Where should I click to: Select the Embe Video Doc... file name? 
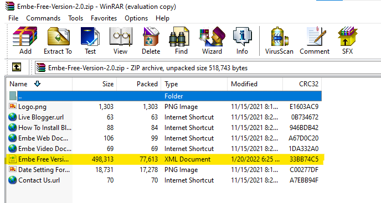(x=45, y=148)
